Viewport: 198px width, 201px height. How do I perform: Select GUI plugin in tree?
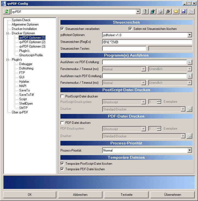coord(22,77)
